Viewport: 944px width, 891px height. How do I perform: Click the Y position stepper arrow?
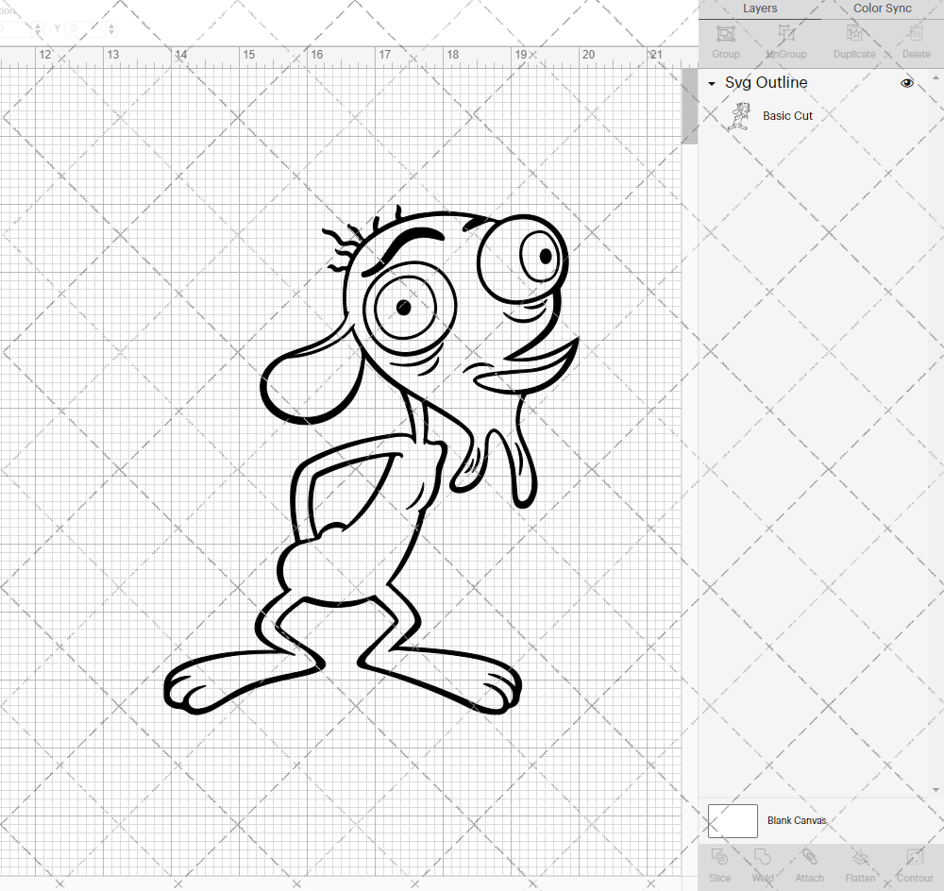pyautogui.click(x=110, y=28)
